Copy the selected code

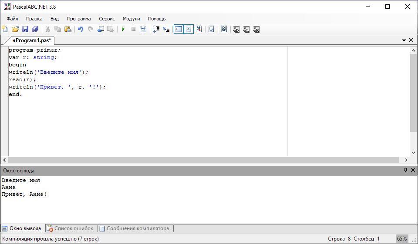point(58,29)
